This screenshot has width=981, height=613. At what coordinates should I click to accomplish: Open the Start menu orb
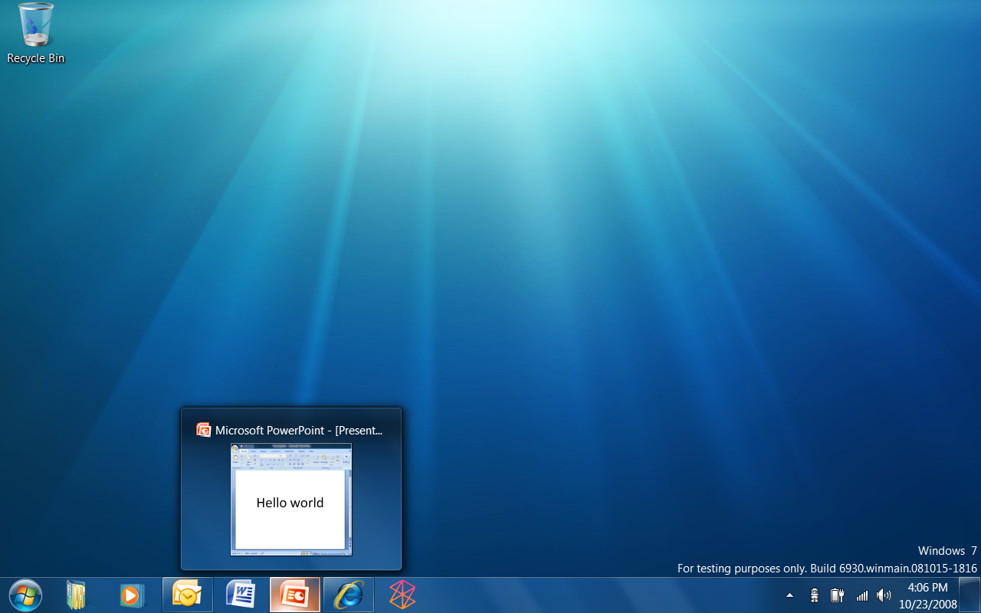pyautogui.click(x=25, y=595)
